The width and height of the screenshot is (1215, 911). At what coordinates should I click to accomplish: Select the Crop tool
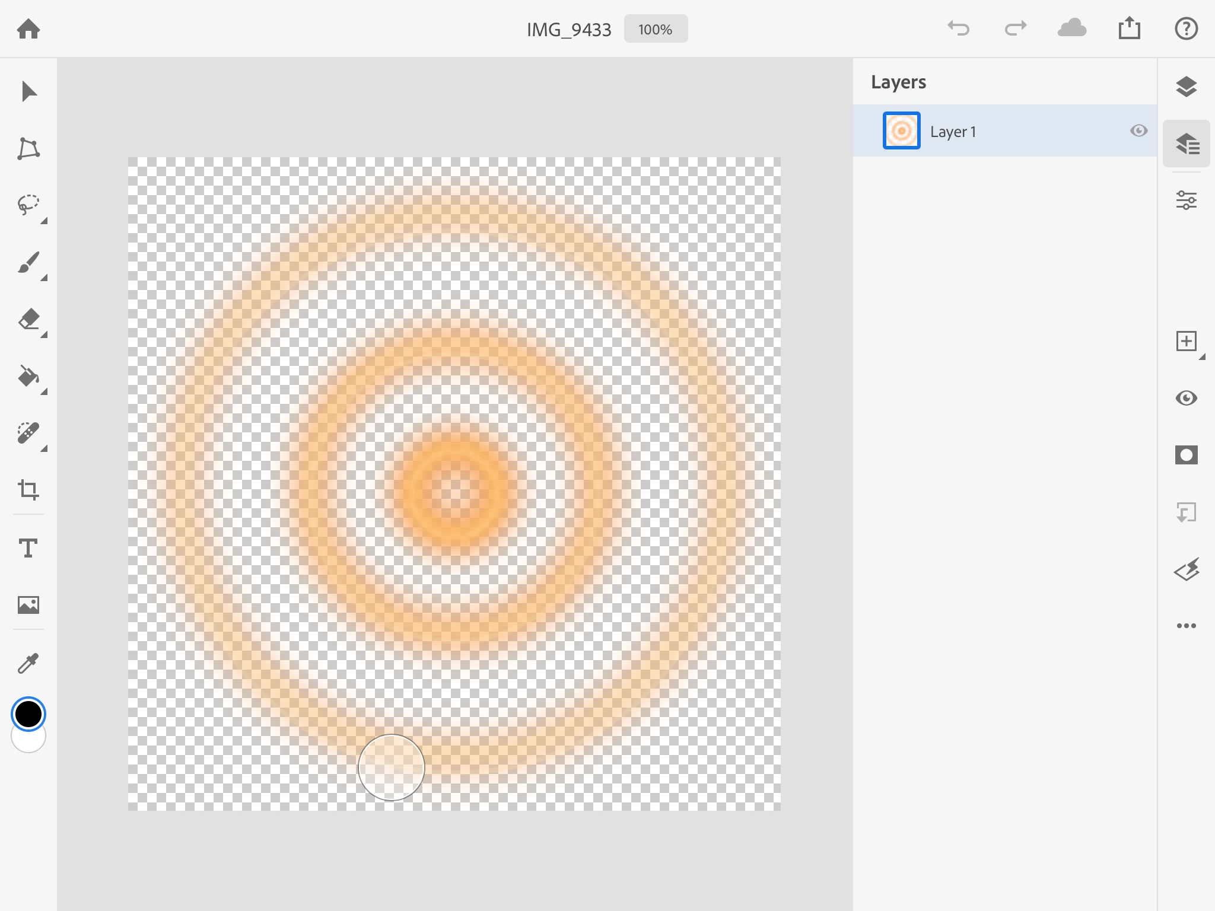tap(28, 490)
